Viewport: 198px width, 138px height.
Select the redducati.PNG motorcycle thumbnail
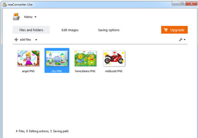pos(114,58)
